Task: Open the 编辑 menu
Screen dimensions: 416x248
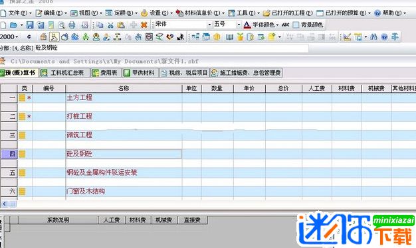Action: [x=51, y=13]
